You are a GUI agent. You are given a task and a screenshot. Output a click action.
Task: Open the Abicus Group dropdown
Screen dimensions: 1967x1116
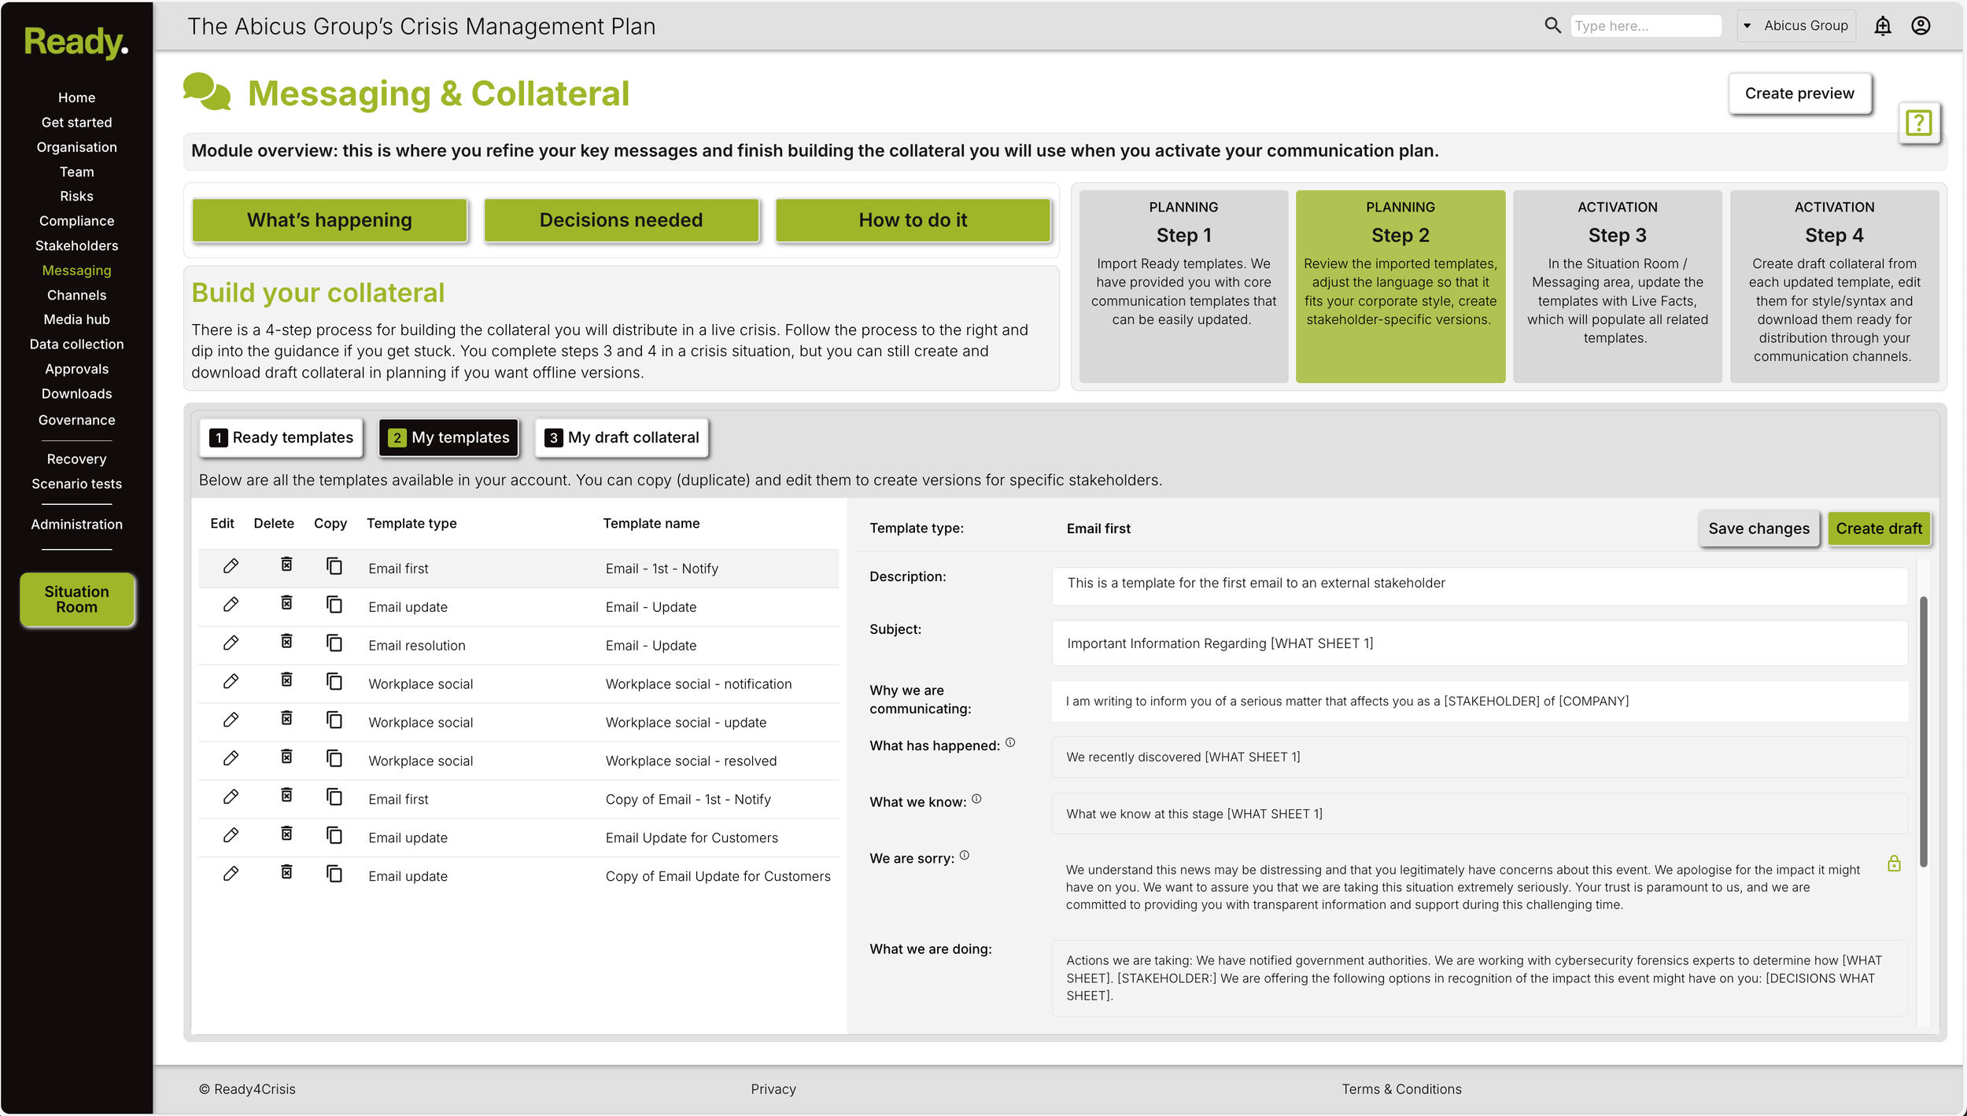1795,26
